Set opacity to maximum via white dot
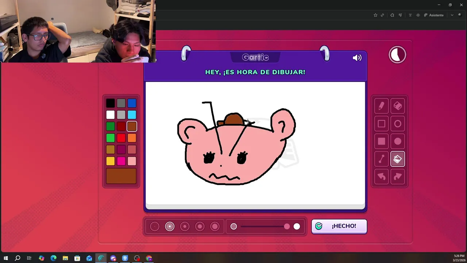 pos(297,226)
